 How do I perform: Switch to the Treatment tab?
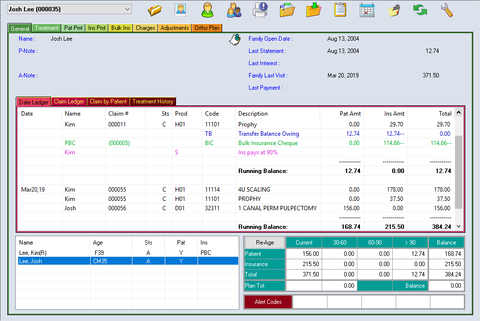47,28
